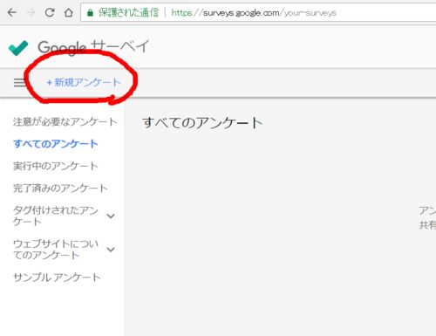This screenshot has width=436, height=336.
Task: Click the secure connection padlock icon
Action: pos(90,12)
